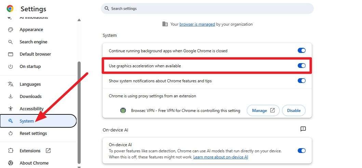Image resolution: width=362 pixels, height=168 pixels.
Task: Toggle the On-device AI switch
Action: 301,151
